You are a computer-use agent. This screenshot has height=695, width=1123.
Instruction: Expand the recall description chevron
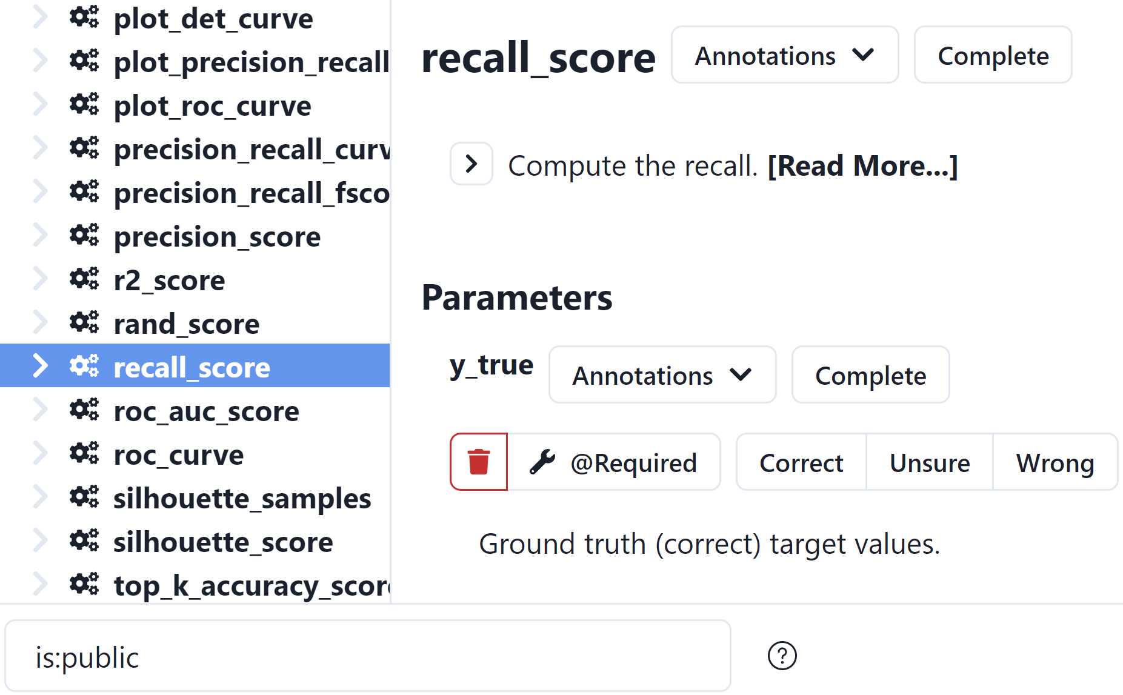[x=471, y=164]
